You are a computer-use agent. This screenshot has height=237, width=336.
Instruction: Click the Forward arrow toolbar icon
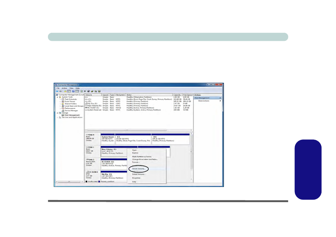61,91
